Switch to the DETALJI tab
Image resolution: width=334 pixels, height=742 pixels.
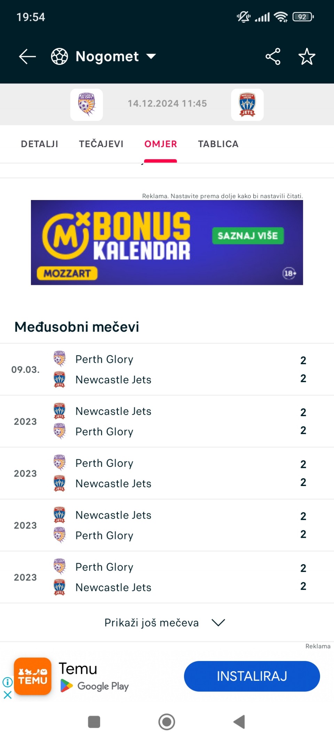tap(40, 144)
